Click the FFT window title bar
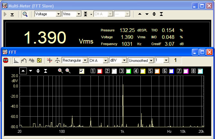215x139 pixels. point(94,52)
